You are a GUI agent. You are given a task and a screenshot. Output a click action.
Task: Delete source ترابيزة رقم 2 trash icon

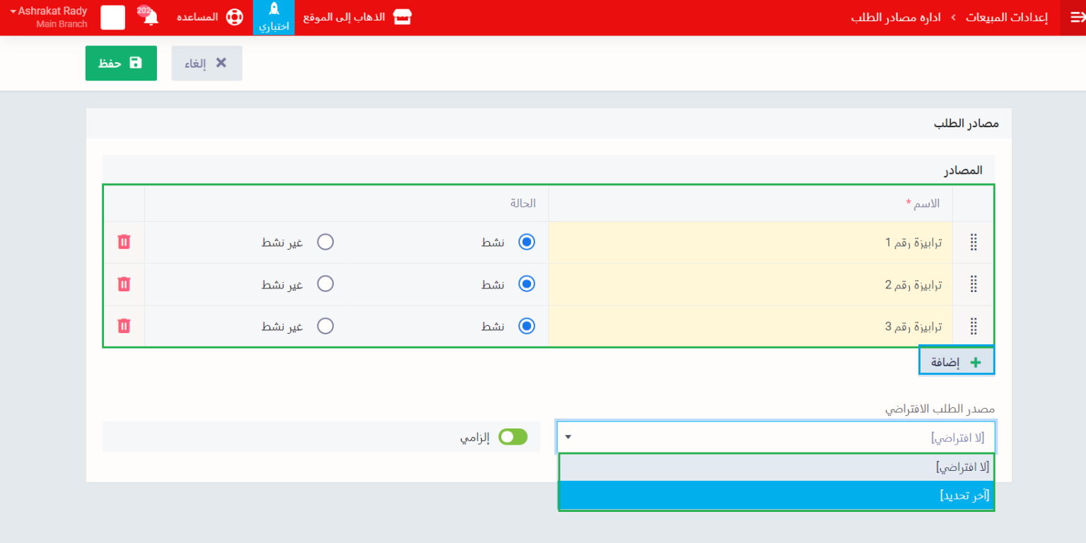pos(124,284)
